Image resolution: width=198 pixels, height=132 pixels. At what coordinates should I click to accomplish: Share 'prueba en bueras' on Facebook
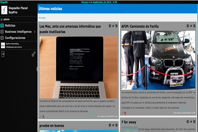tap(110, 125)
